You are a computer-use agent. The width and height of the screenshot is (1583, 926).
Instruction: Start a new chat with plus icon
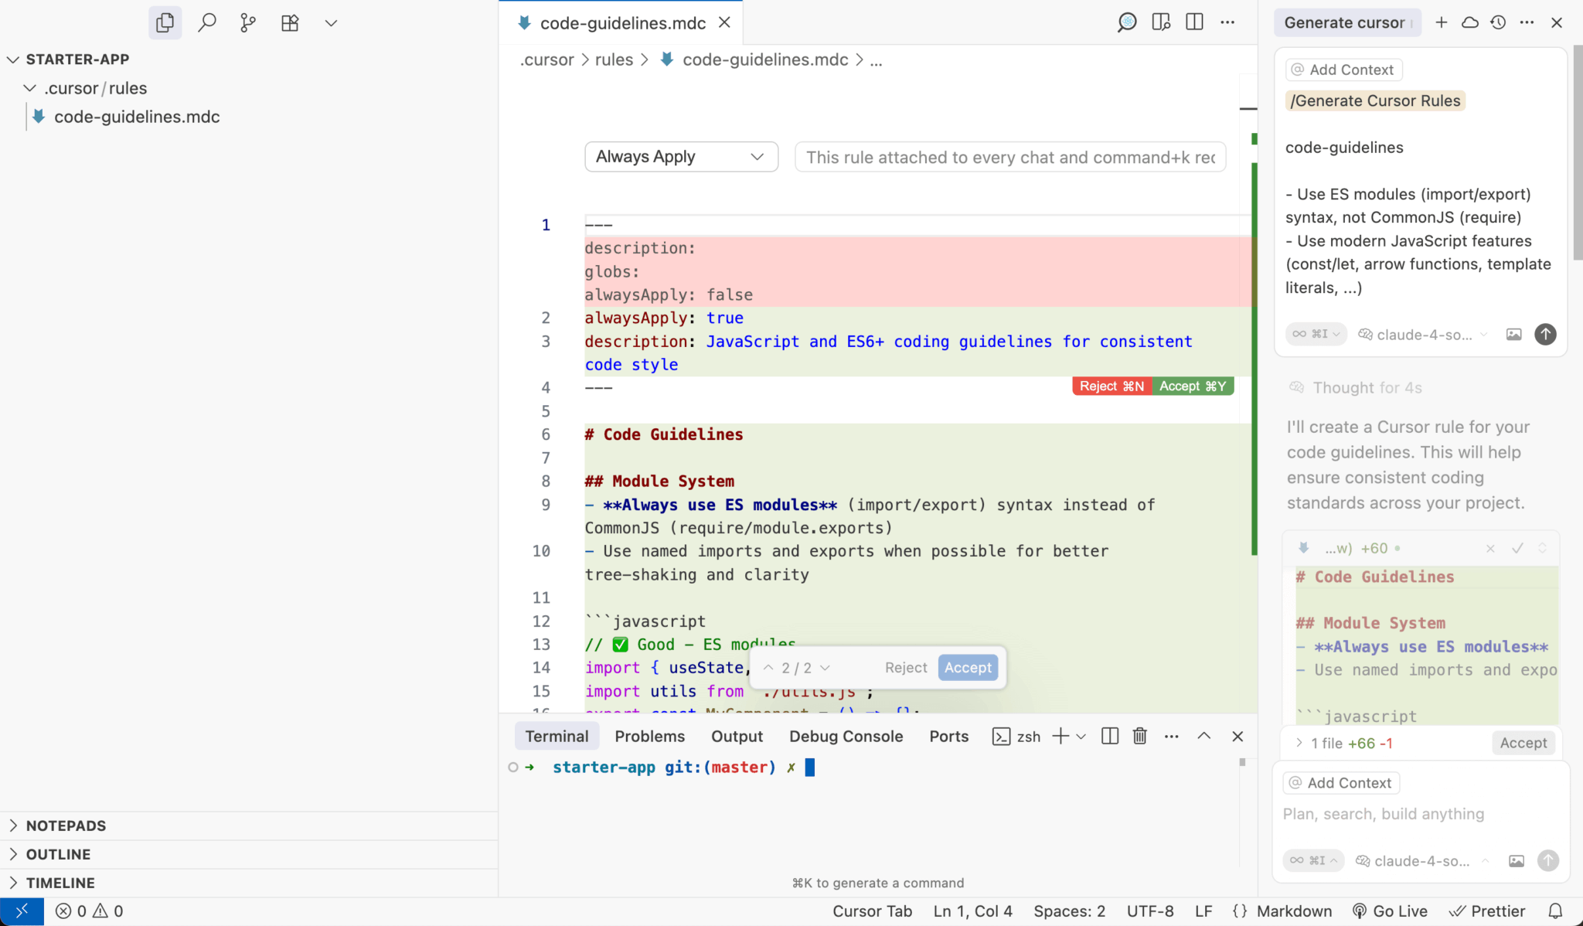[x=1441, y=22]
